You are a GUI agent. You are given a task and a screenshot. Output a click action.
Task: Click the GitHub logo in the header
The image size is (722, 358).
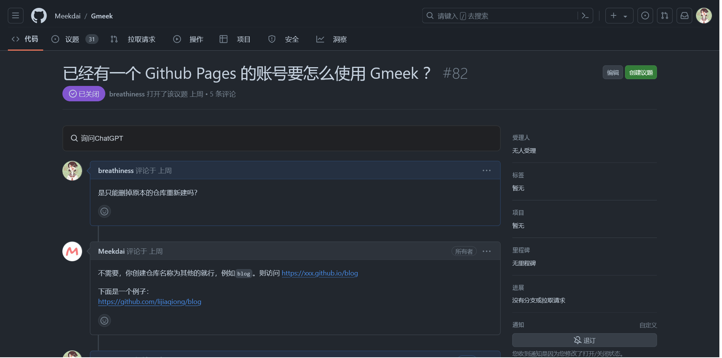click(x=39, y=15)
